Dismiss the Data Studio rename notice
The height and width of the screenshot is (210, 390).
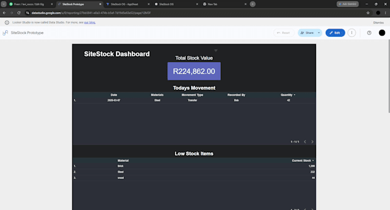379,22
